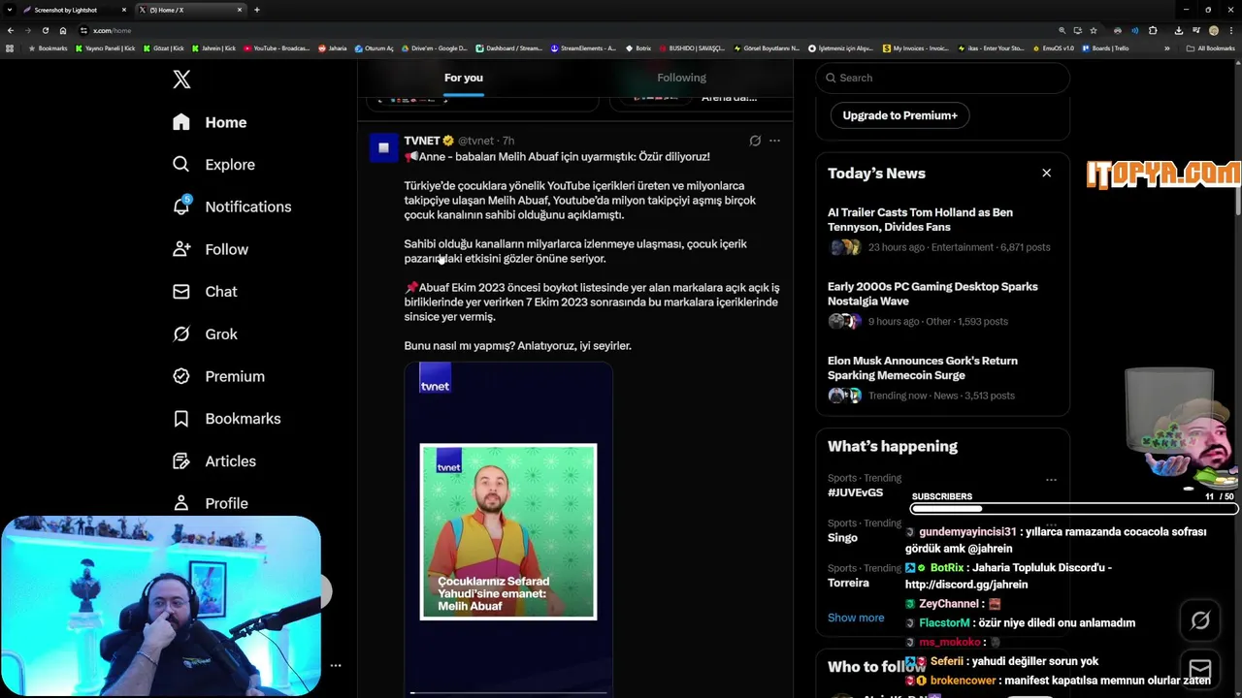
Task: Switch to the Following tab
Action: tap(681, 78)
